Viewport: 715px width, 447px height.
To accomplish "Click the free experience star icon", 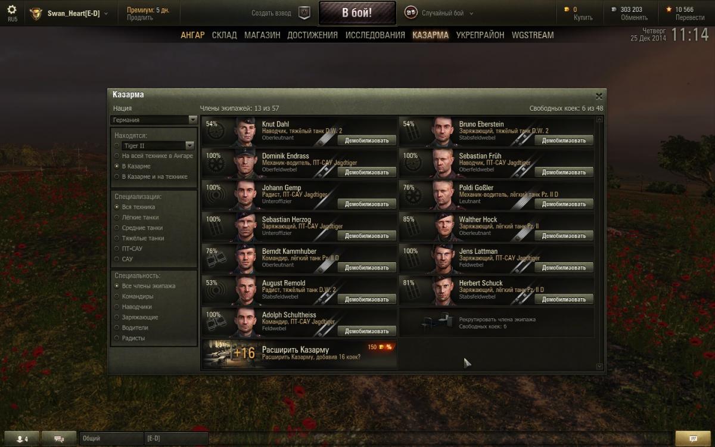I will [x=669, y=10].
